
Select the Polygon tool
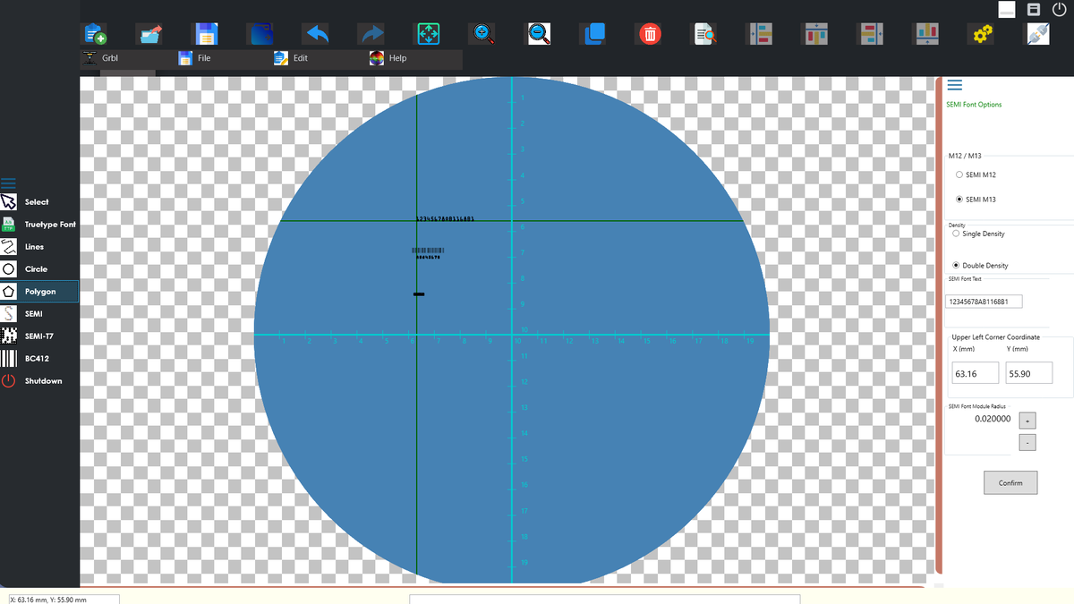[x=39, y=292]
